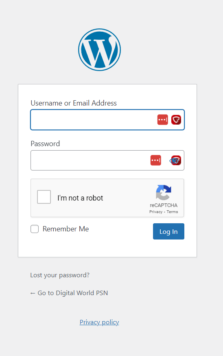Click the reCAPTCHA logo
The width and height of the screenshot is (223, 356).
coord(163,192)
